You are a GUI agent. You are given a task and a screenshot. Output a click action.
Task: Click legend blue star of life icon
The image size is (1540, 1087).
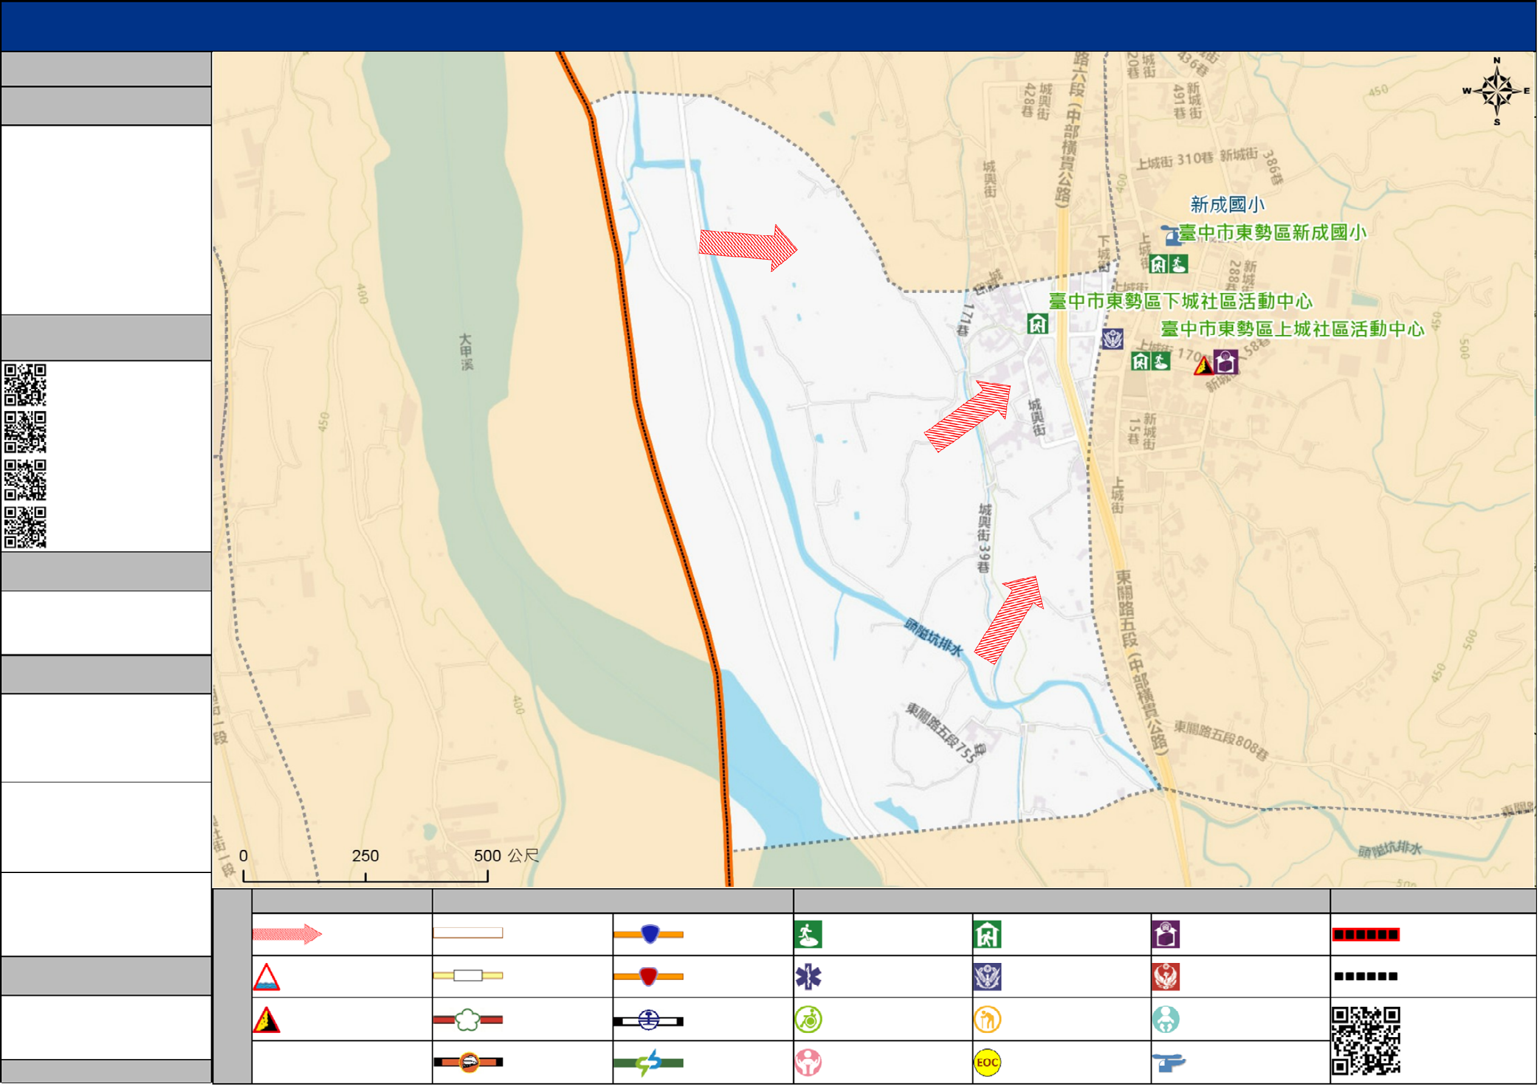[809, 978]
